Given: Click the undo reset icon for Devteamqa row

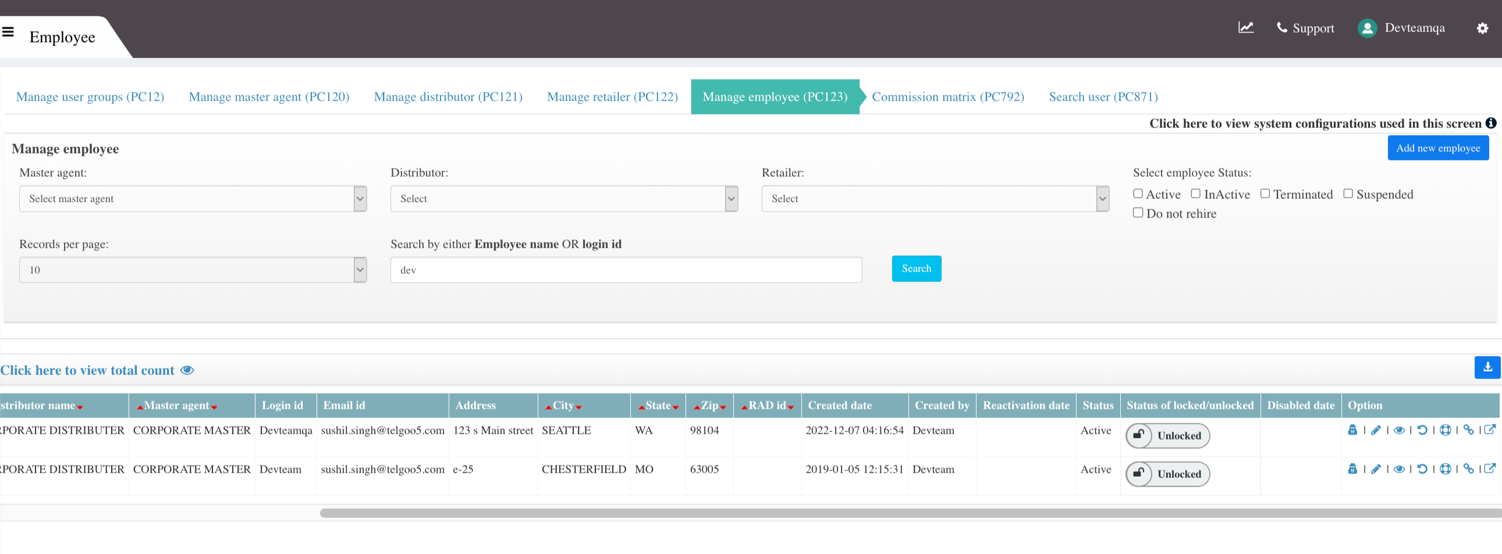Looking at the screenshot, I should click(1422, 430).
